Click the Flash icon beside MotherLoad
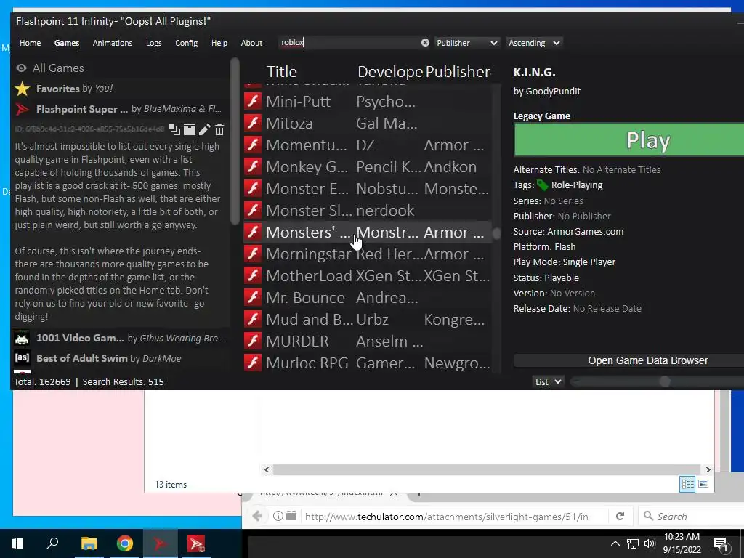The height and width of the screenshot is (558, 744). pyautogui.click(x=253, y=275)
